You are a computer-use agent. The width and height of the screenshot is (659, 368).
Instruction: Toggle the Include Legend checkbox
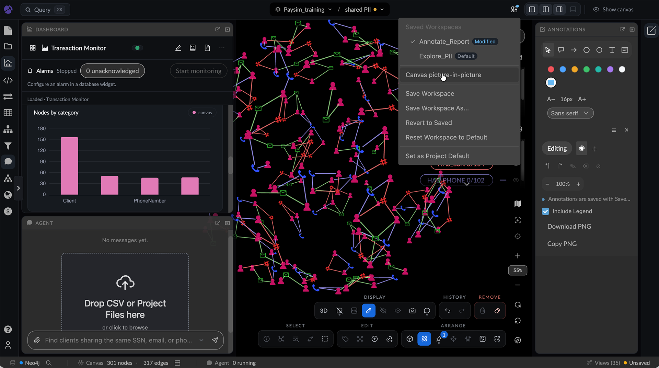(545, 211)
